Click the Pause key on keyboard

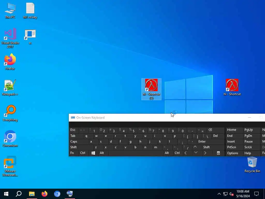click(252, 141)
